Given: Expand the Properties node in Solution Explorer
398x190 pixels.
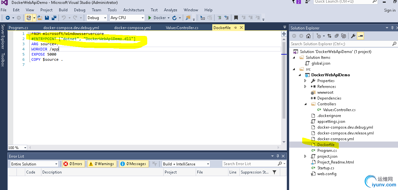Looking at the screenshot, I should coord(305,81).
